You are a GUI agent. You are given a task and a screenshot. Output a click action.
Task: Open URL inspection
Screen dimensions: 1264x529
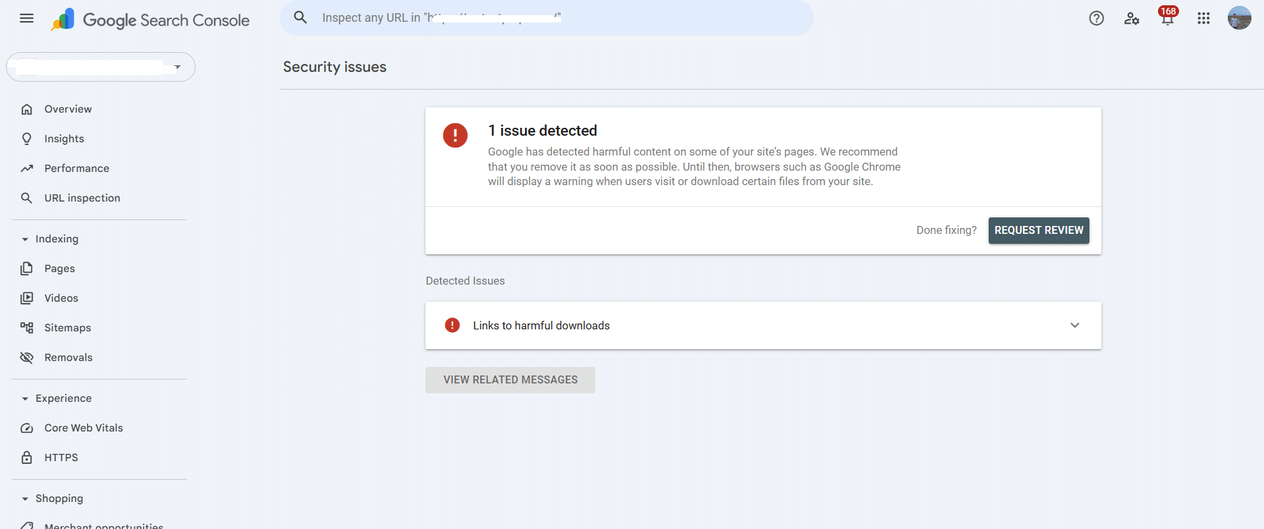click(82, 198)
